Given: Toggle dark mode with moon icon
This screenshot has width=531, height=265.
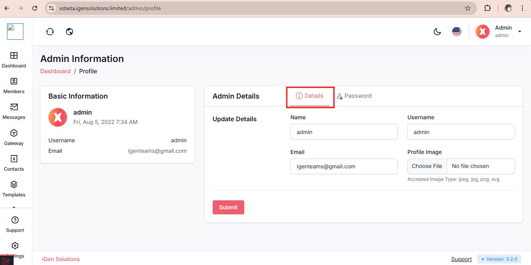Looking at the screenshot, I should pos(437,32).
